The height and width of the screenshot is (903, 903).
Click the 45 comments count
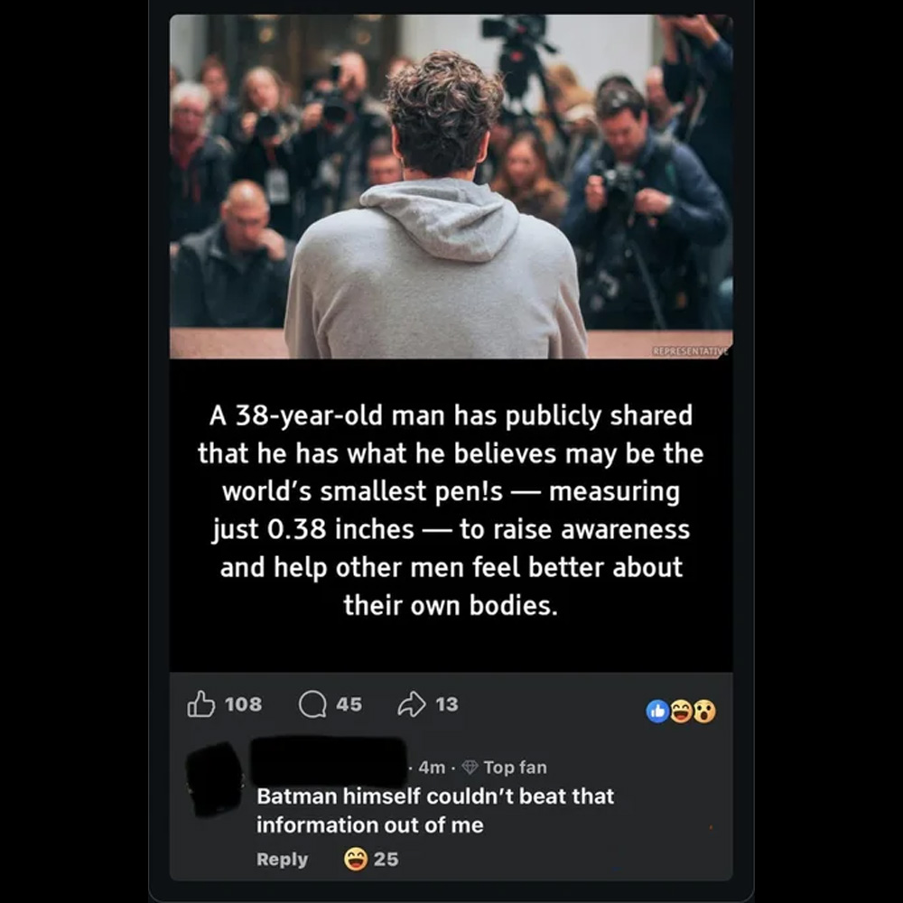[x=349, y=703]
